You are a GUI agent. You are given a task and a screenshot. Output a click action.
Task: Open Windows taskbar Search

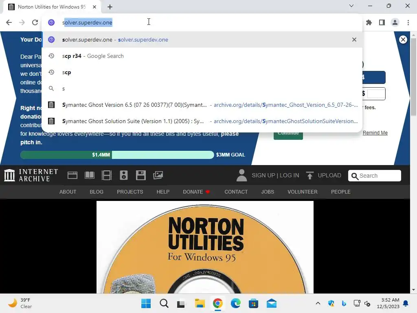tap(164, 303)
